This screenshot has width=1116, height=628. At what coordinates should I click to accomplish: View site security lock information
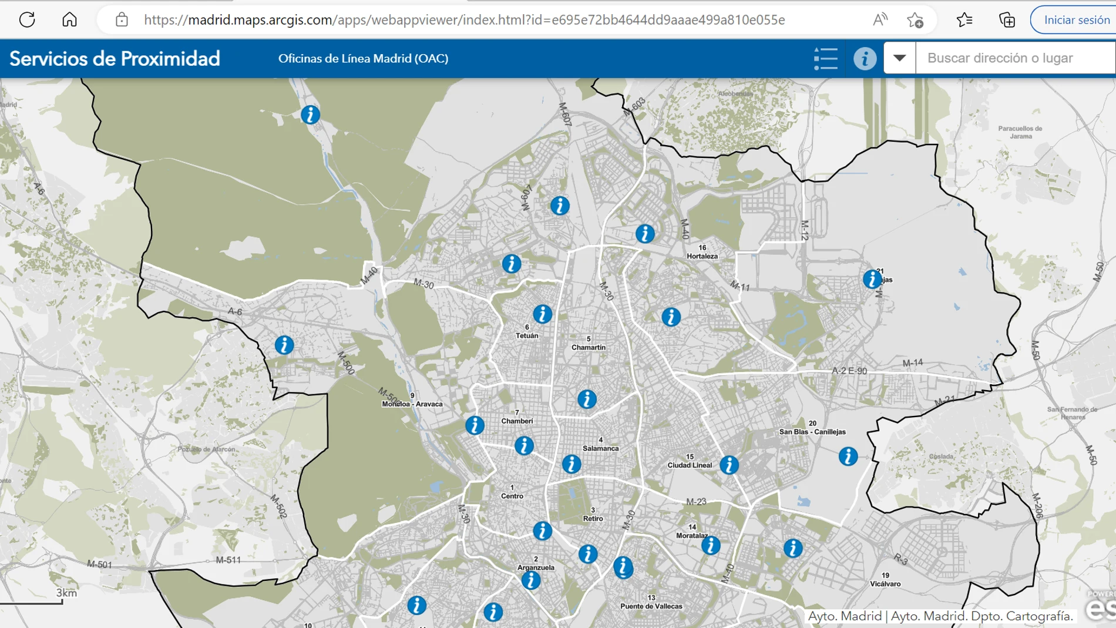(122, 19)
